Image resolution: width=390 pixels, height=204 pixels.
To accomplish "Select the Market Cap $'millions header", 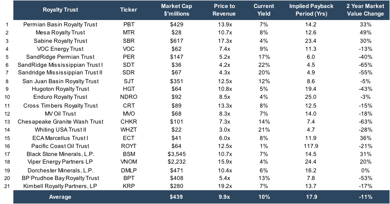I will 176,10.
